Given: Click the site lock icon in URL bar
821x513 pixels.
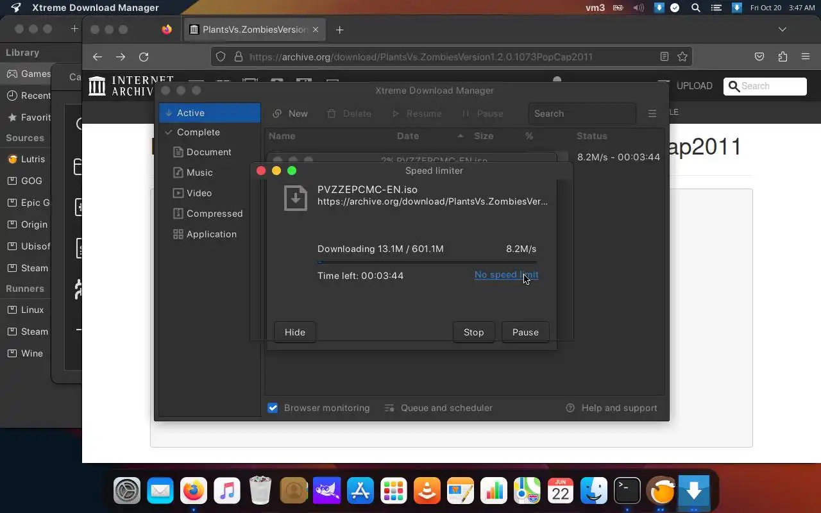Looking at the screenshot, I should pos(238,56).
